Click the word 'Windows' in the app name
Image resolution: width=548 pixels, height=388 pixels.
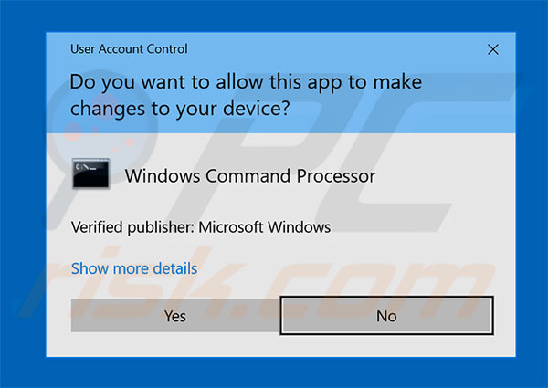163,175
